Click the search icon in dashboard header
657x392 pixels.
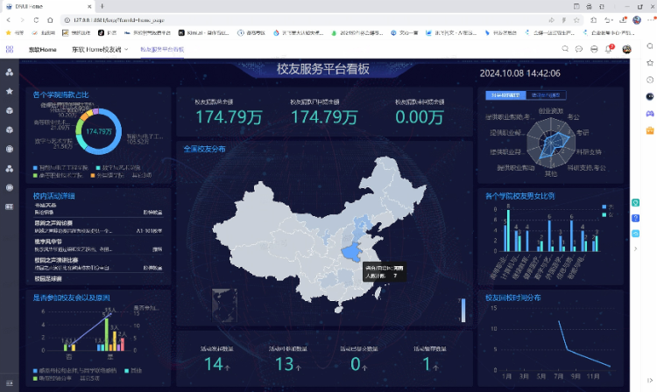tap(565, 49)
